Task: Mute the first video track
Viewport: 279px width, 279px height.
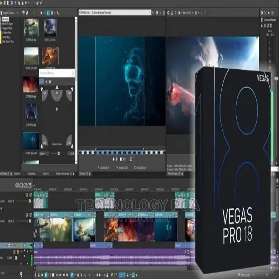Action: [x=27, y=195]
